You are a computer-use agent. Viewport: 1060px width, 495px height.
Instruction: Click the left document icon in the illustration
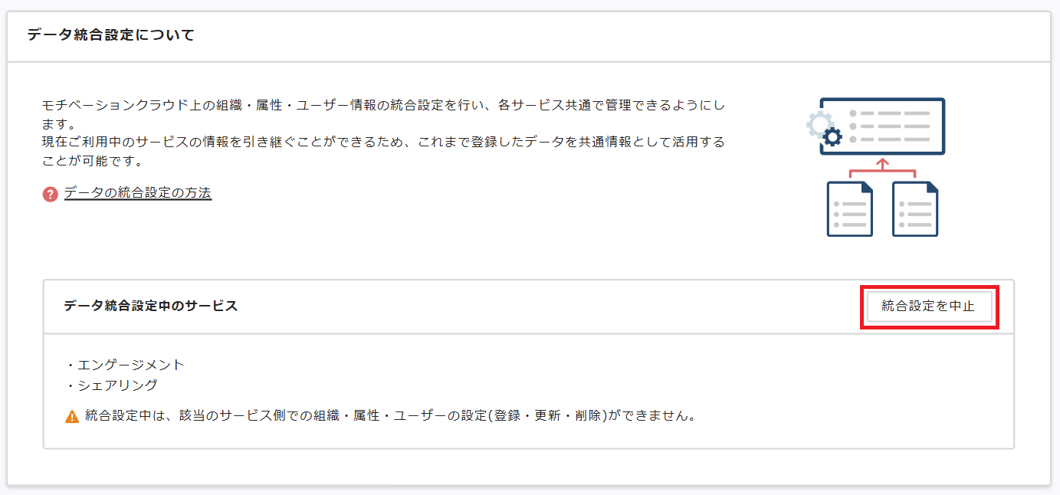pyautogui.click(x=849, y=208)
